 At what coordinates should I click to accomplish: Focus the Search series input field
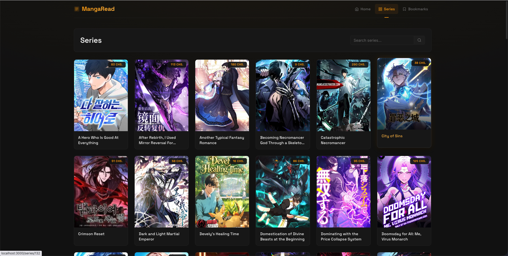[x=382, y=40]
